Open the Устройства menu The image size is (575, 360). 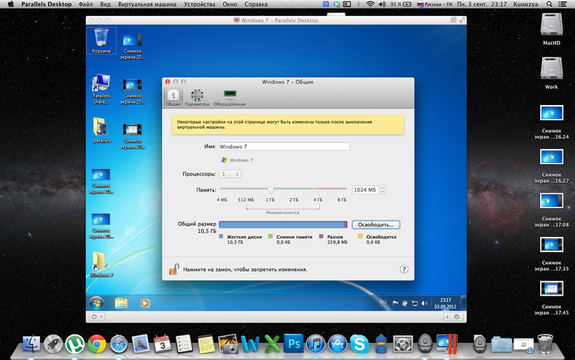pyautogui.click(x=201, y=4)
